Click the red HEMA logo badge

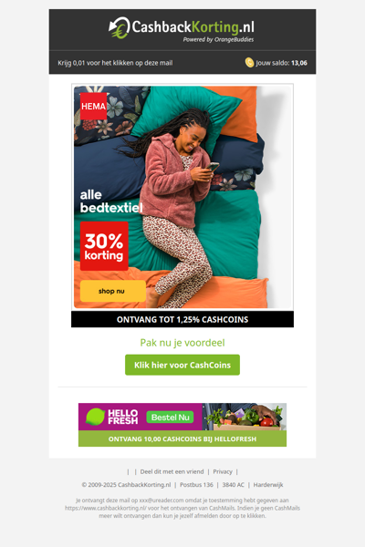[x=94, y=106]
